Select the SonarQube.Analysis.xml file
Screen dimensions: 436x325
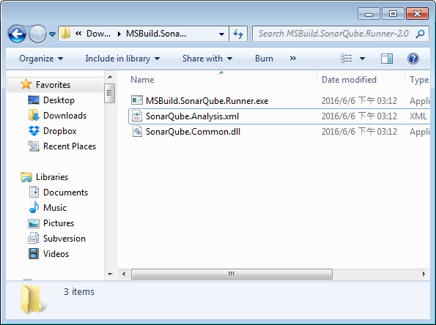click(192, 116)
